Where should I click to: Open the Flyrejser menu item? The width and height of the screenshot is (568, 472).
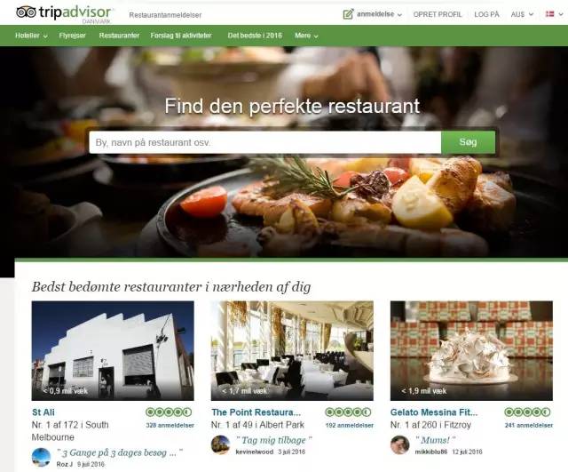[73, 36]
